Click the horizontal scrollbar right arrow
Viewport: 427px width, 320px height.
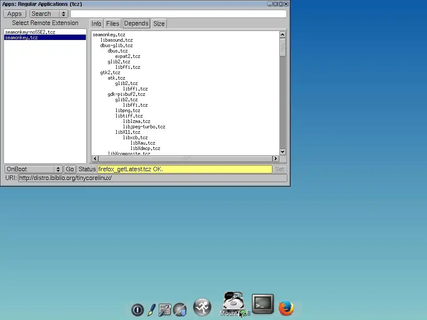[275, 158]
